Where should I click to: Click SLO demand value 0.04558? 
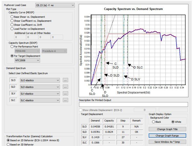[x=95, y=126]
